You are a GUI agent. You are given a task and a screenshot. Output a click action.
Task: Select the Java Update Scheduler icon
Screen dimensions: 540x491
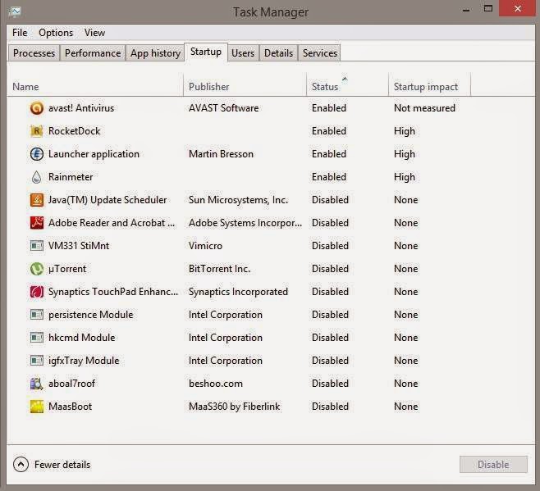(36, 200)
